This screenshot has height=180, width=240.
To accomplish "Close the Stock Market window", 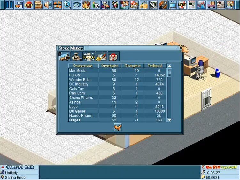I will point(181,48).
